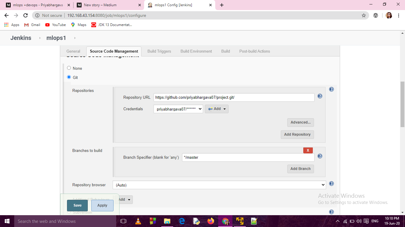Image resolution: width=405 pixels, height=227 pixels.
Task: Launch VLC media player from the taskbar
Action: pyautogui.click(x=138, y=221)
